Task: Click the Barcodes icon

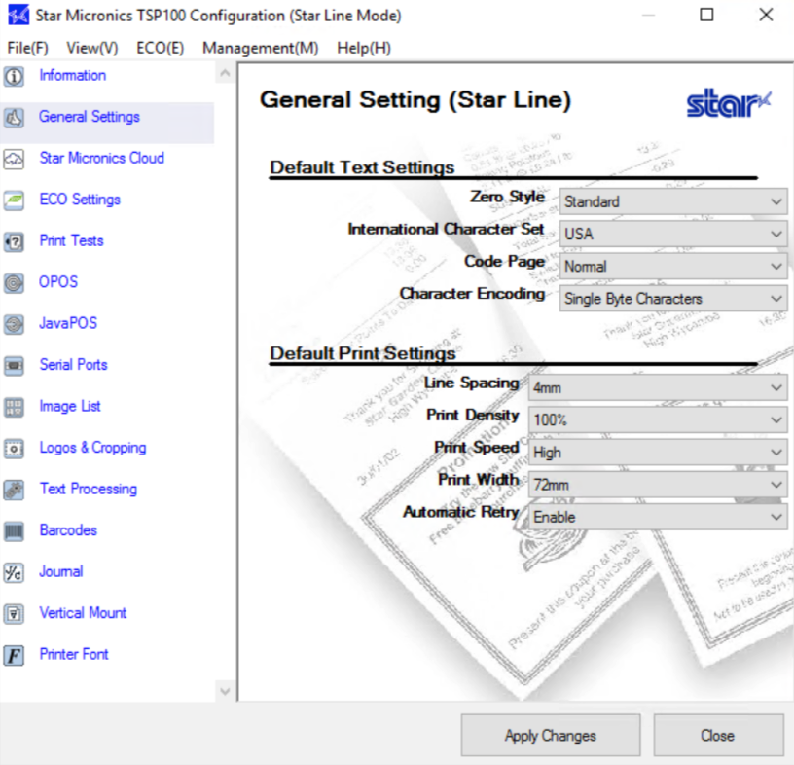Action: (14, 531)
